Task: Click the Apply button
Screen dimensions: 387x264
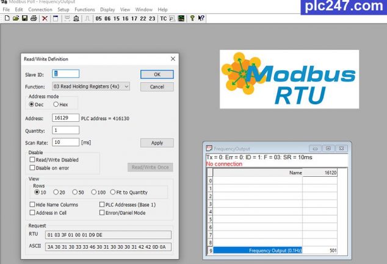Action: click(157, 143)
